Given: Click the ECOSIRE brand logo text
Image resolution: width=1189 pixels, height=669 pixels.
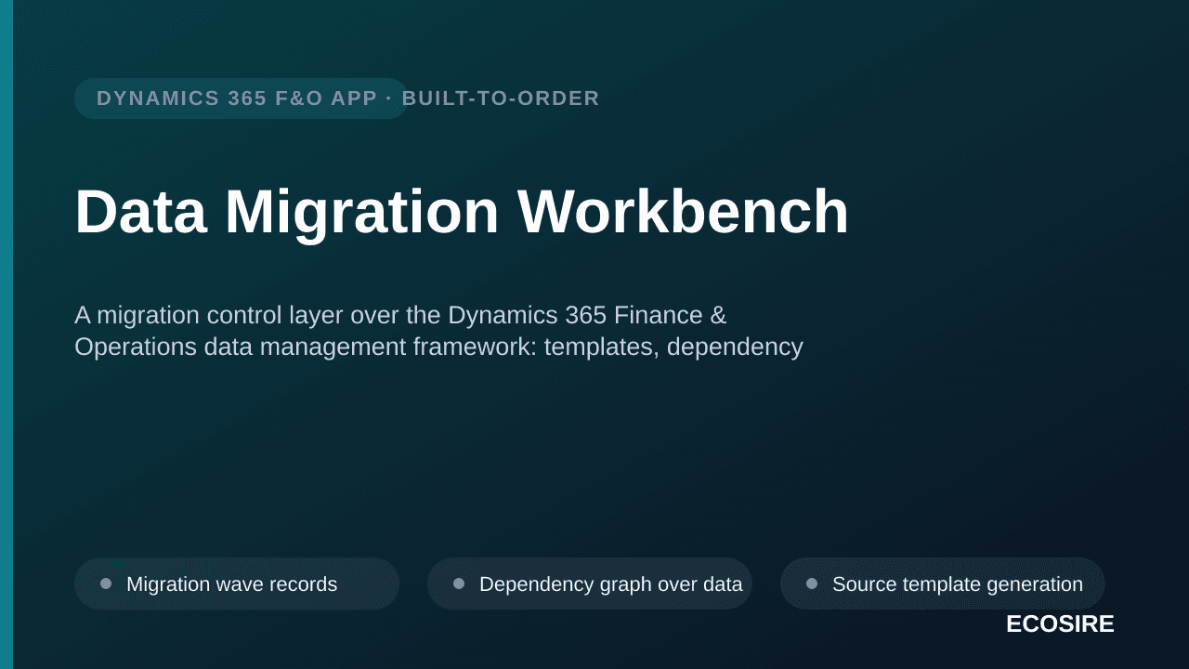Looking at the screenshot, I should pos(1060,624).
